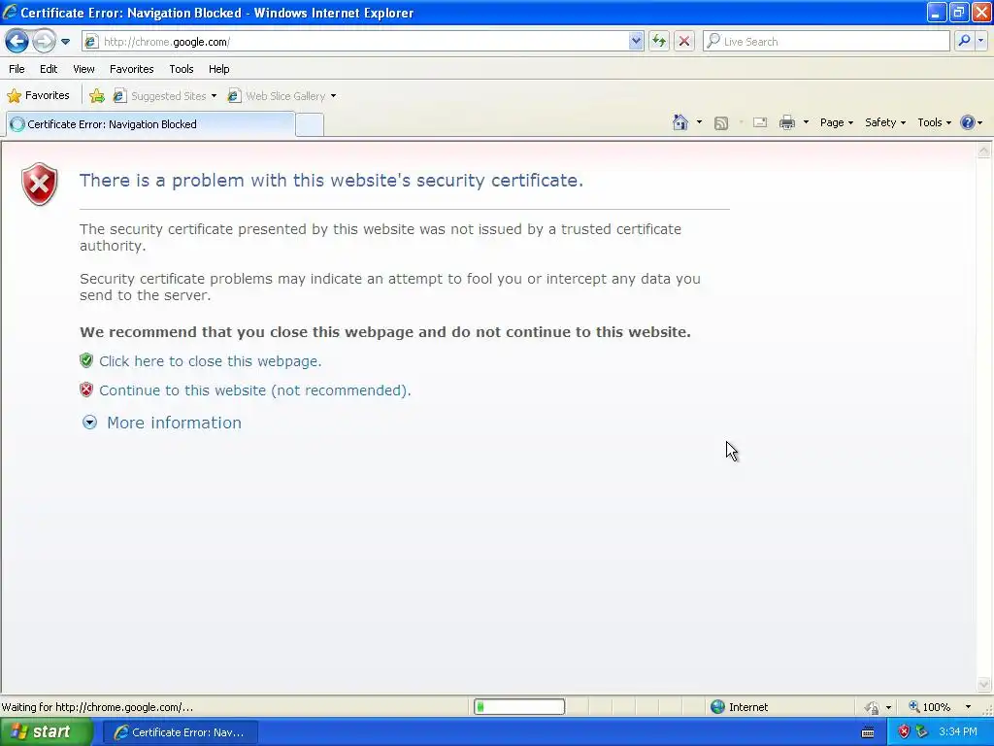
Task: Click the page loading progress bar
Action: click(x=519, y=707)
